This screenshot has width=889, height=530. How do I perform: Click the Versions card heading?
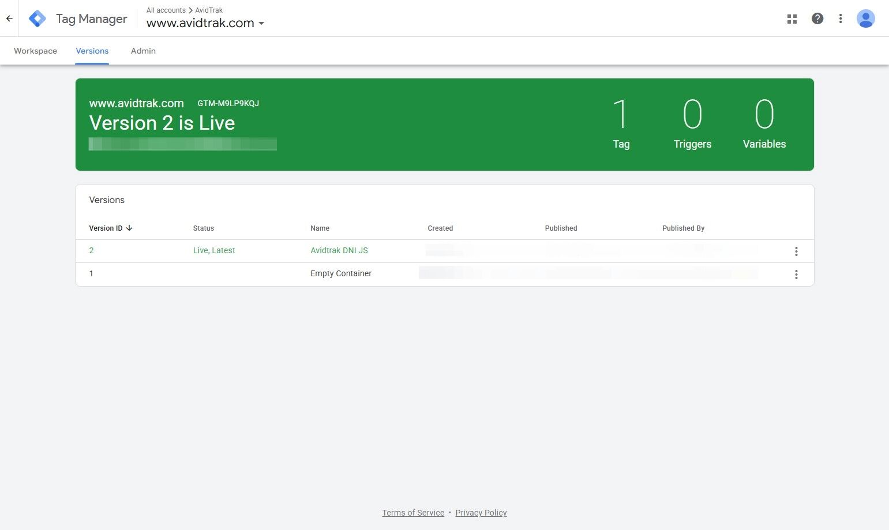click(107, 200)
